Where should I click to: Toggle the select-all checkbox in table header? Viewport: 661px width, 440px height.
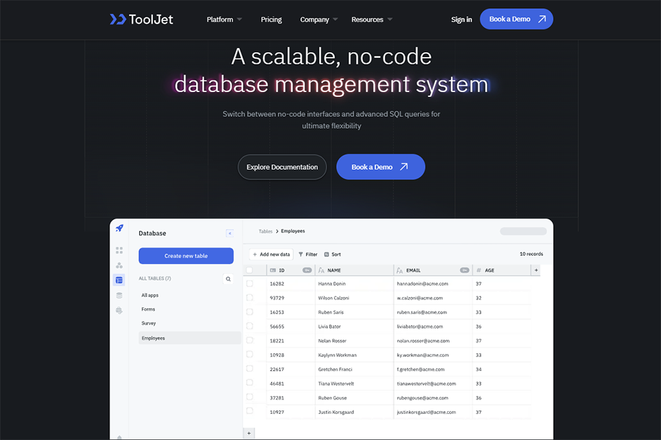[x=249, y=270]
